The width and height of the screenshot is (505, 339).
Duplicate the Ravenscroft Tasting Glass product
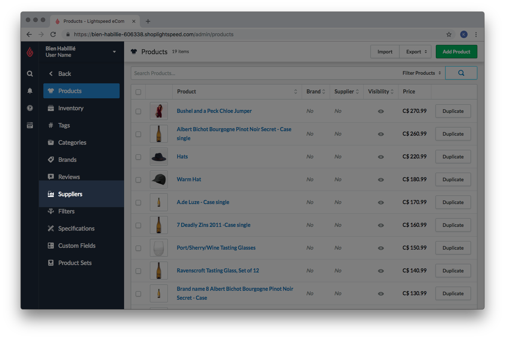tap(453, 271)
